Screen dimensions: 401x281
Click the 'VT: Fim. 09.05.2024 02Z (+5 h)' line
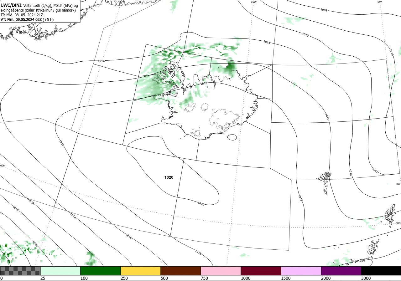tap(27, 19)
